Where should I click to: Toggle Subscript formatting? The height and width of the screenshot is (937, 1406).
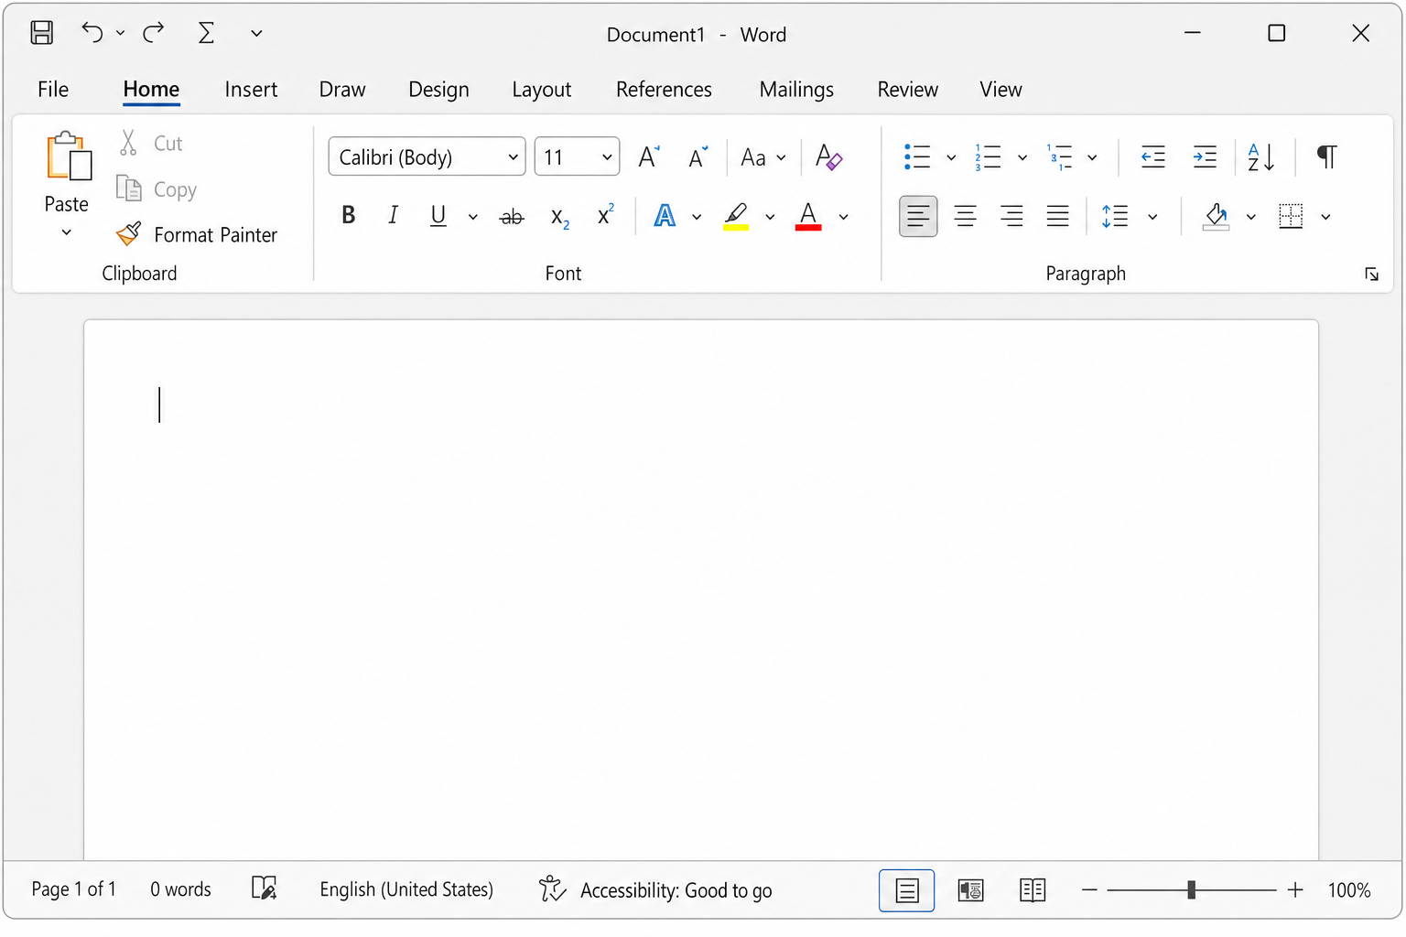tap(559, 217)
